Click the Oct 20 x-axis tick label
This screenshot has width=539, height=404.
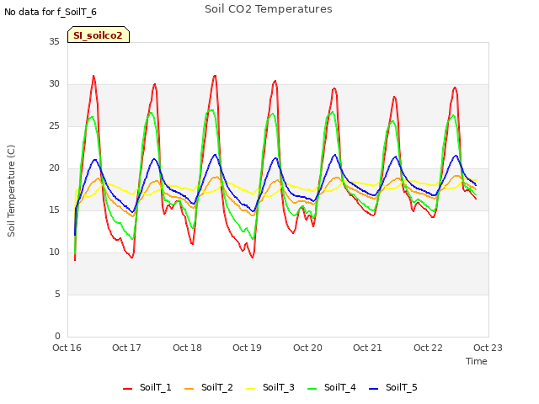pos(307,348)
